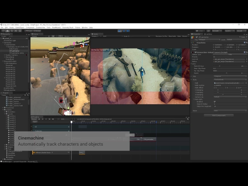Select the CM gameplay clip in Timeline
Viewport: 248px width, 186px height.
pos(149,139)
